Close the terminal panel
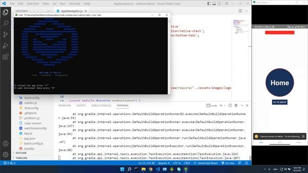Image resolution: width=308 pixels, height=173 pixels. pos(247,106)
